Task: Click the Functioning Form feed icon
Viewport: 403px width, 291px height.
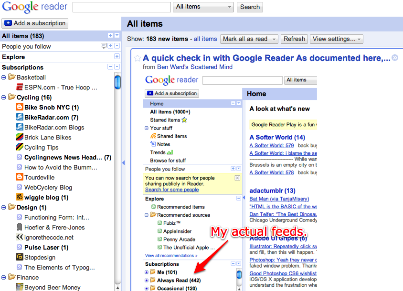Action: [x=19, y=217]
